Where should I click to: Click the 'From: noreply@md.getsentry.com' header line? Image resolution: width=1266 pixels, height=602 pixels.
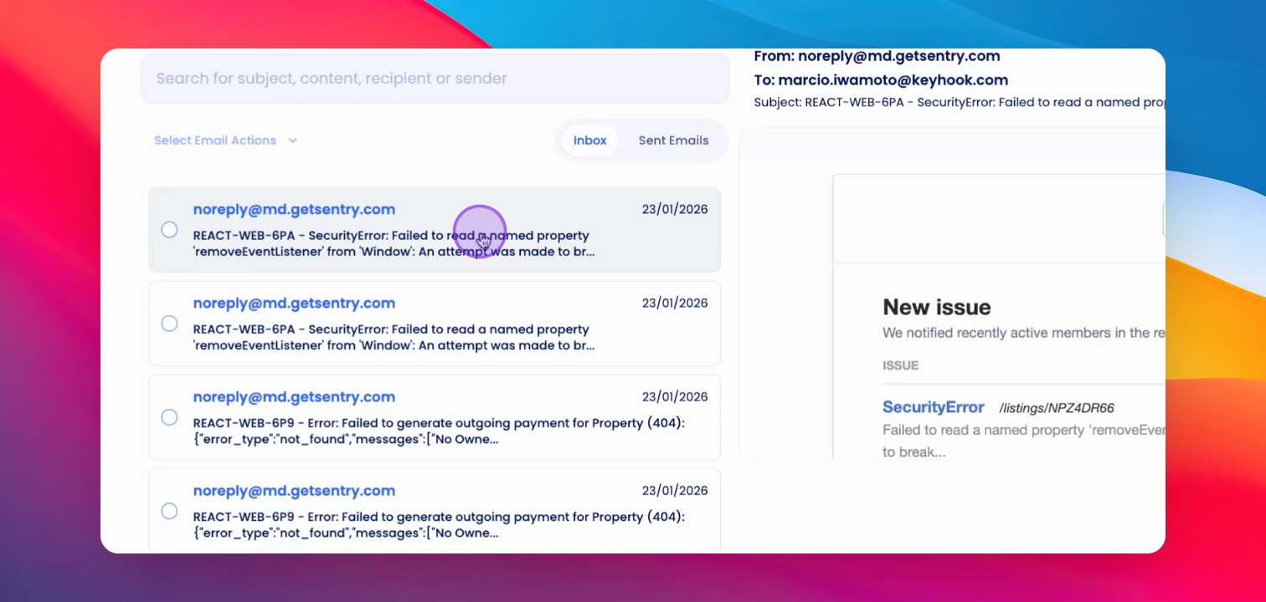tap(877, 57)
